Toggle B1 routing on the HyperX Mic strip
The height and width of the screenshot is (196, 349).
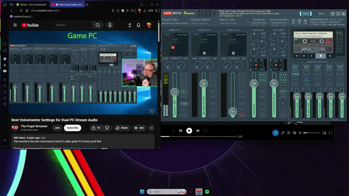[x=184, y=91]
